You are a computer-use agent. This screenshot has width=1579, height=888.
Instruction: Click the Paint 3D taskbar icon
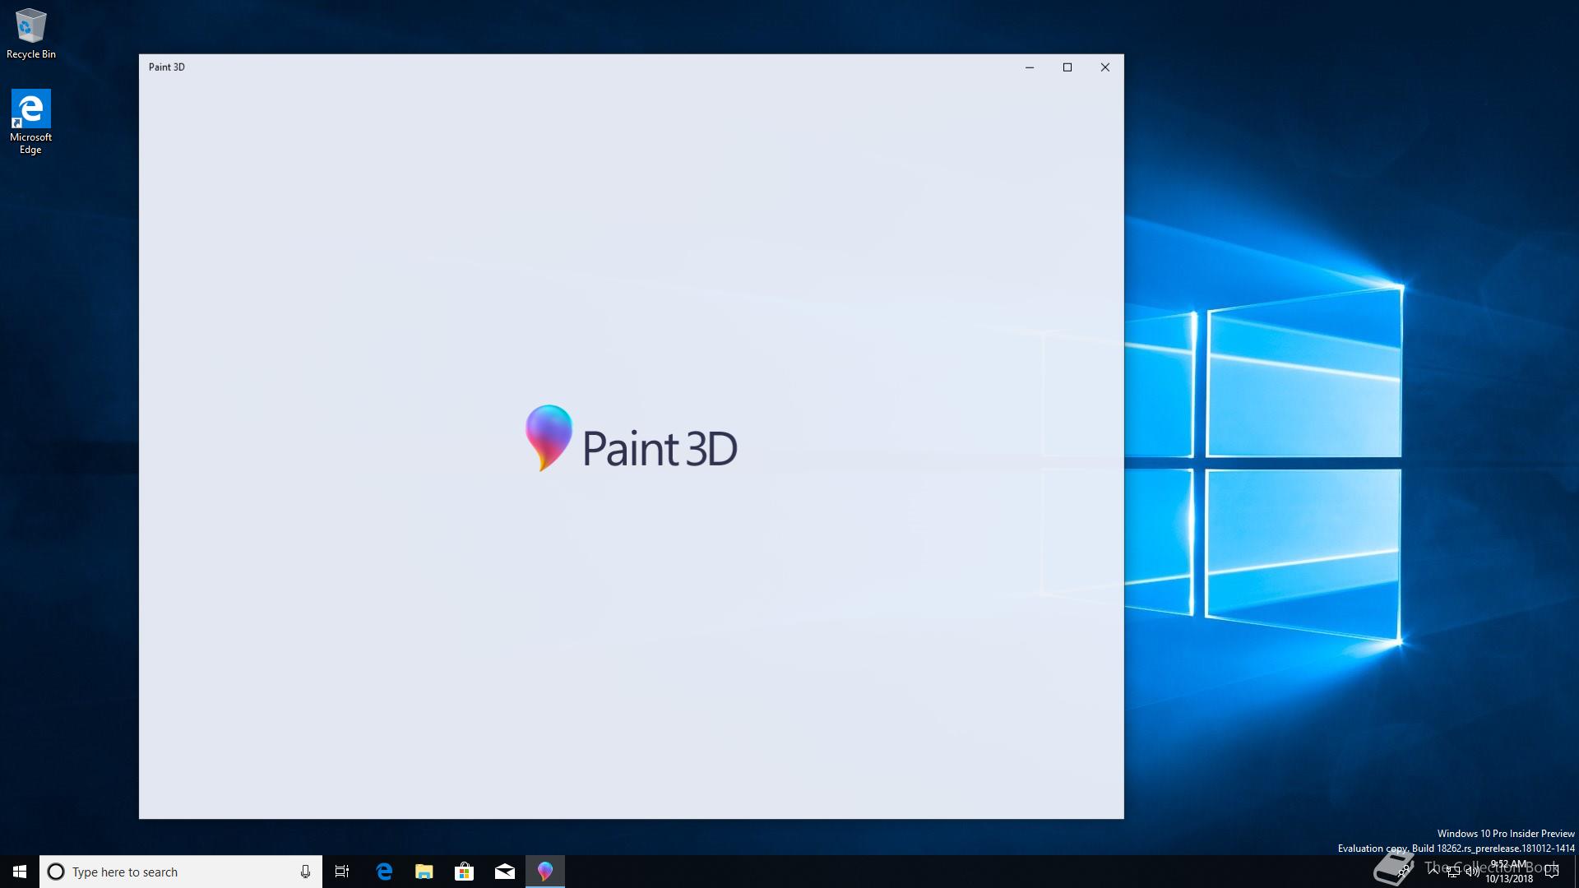(545, 872)
